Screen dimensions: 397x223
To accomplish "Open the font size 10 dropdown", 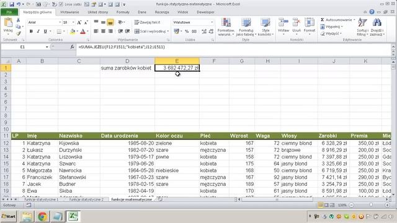I will coord(73,22).
